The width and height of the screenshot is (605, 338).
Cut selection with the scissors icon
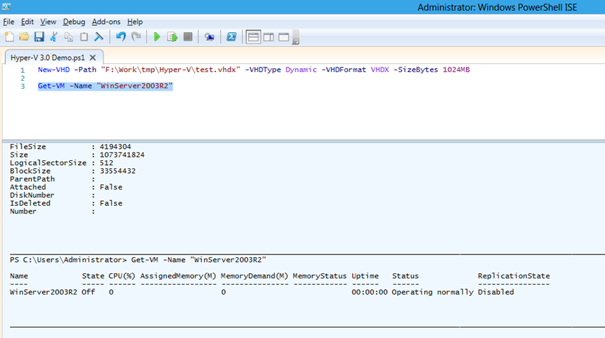coord(54,37)
